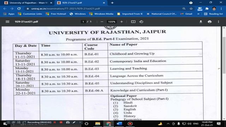The width and height of the screenshot is (226, 127).
Task: Open the Reading list panel
Action: (213, 14)
